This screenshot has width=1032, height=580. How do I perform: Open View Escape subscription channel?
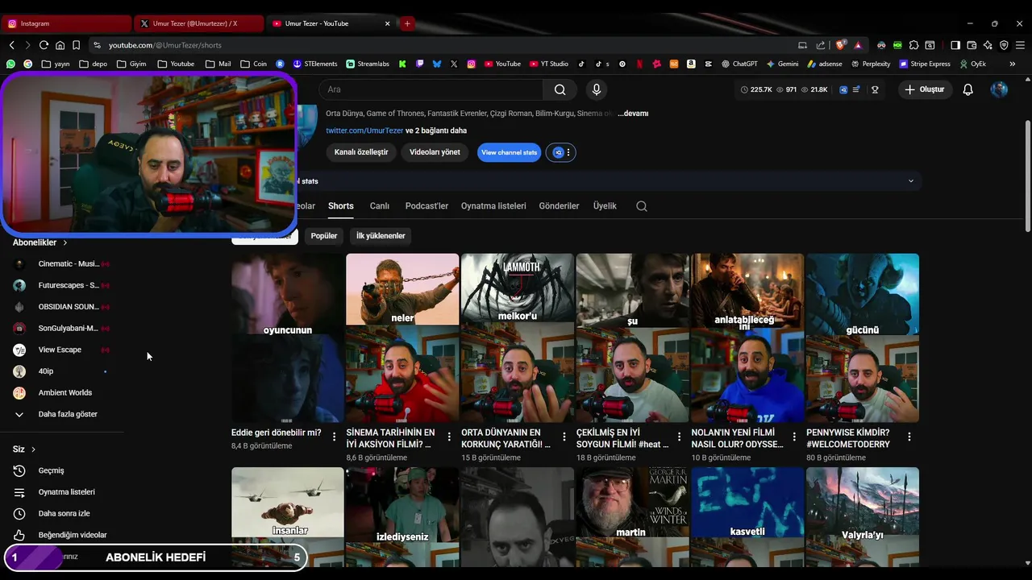(60, 350)
